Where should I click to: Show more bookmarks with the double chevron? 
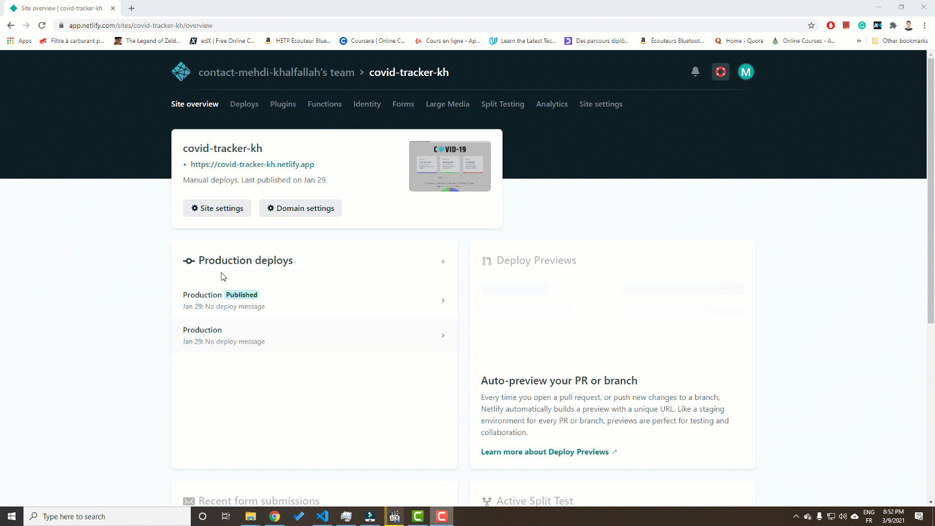859,41
